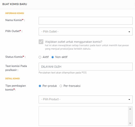Image resolution: width=135 pixels, height=127 pixels.
Task: Click the scroll down arrow in product list
Action: click(130, 123)
